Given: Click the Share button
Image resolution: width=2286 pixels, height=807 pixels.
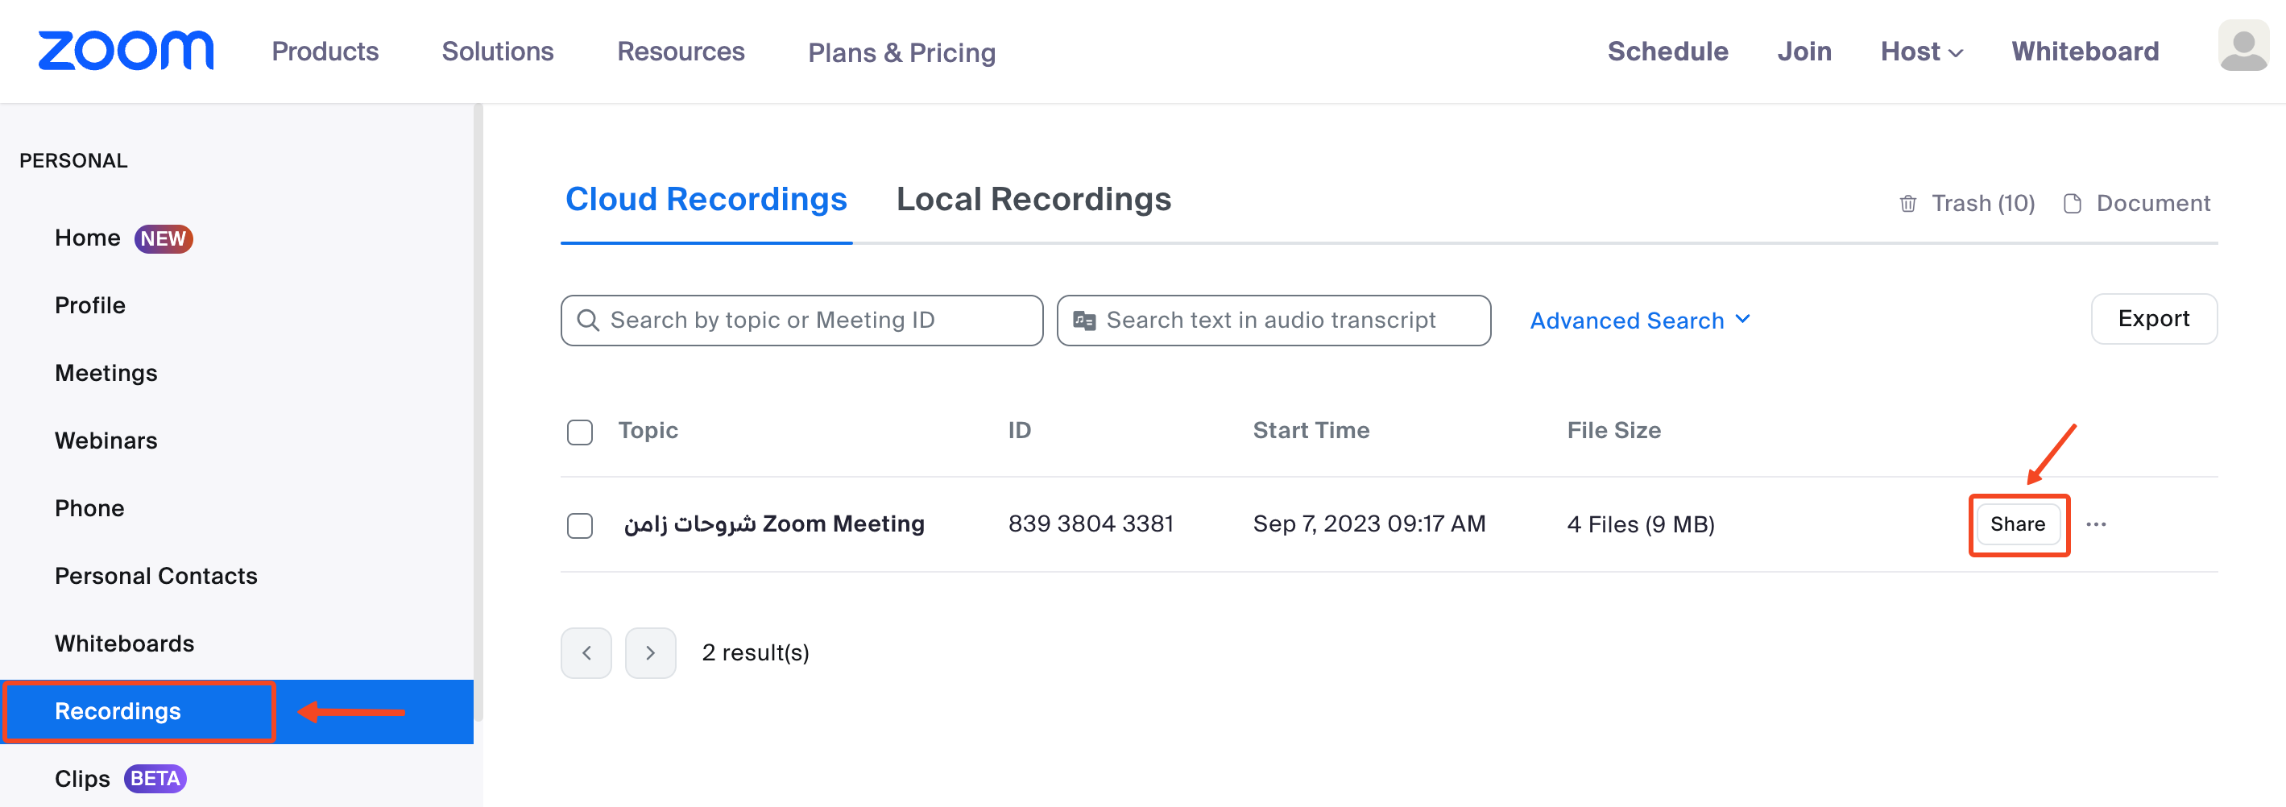Looking at the screenshot, I should (x=2018, y=524).
